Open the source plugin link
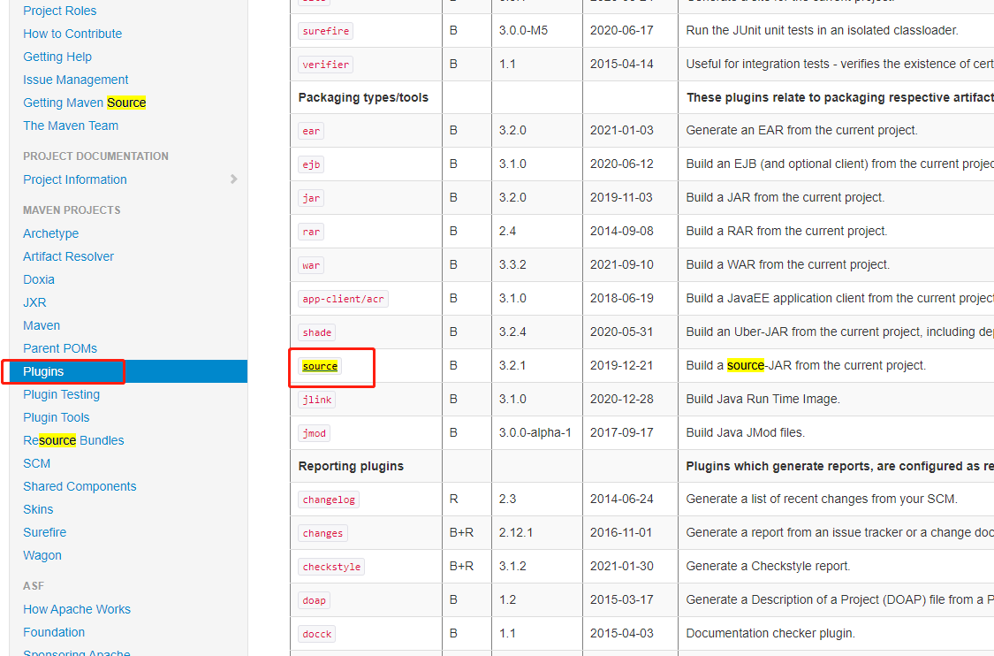994x656 pixels. point(320,366)
